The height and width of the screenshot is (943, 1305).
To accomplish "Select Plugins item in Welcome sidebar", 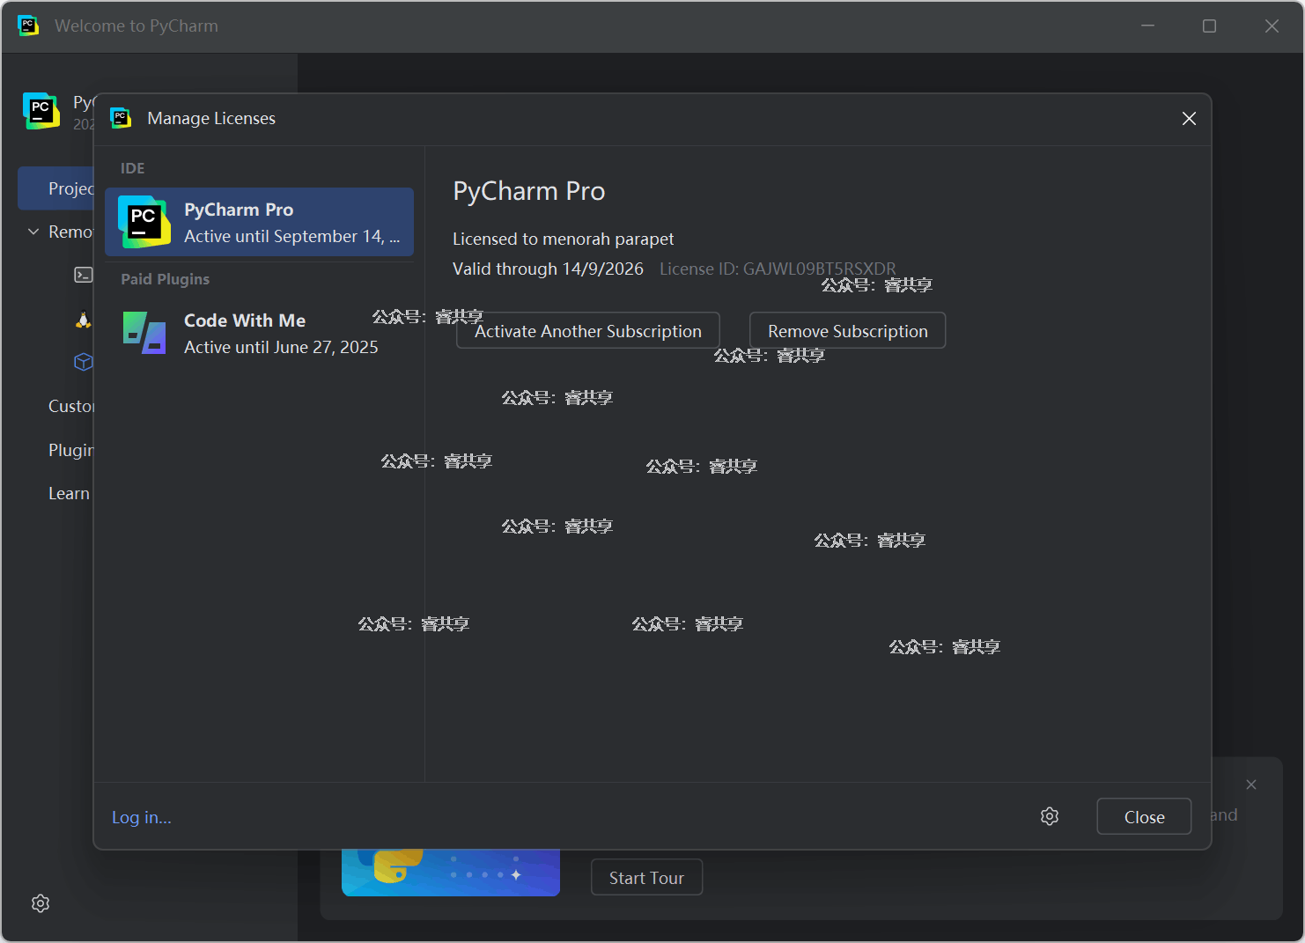I will [70, 450].
